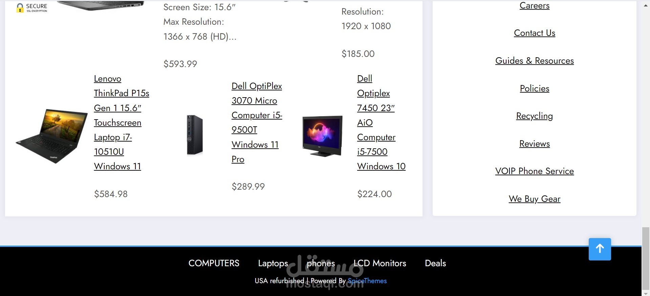Open the We Buy Gear link
Viewport: 650px width, 296px height.
point(535,199)
